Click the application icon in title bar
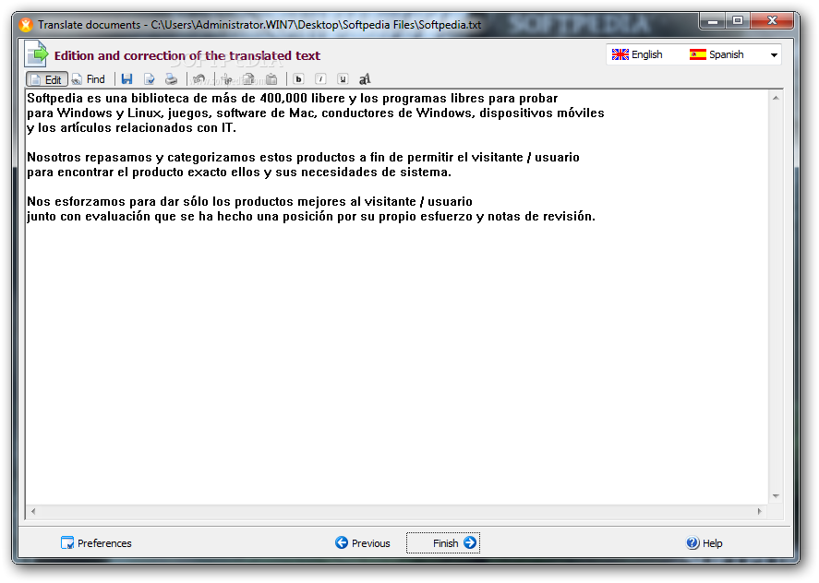The width and height of the screenshot is (819, 583). tap(26, 25)
